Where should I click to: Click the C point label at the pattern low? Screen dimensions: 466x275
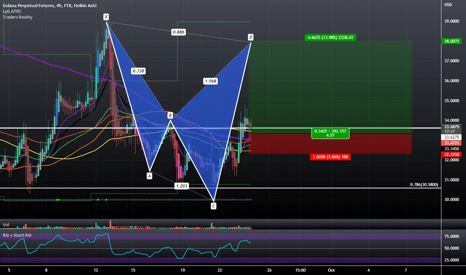213,205
